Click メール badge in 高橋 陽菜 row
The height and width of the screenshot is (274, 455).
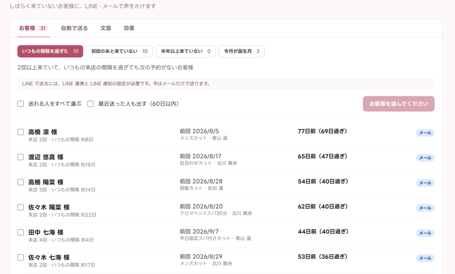point(425,183)
